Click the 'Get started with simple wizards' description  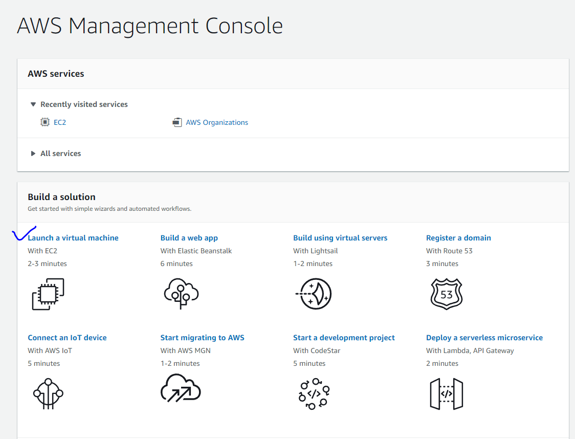(x=109, y=209)
